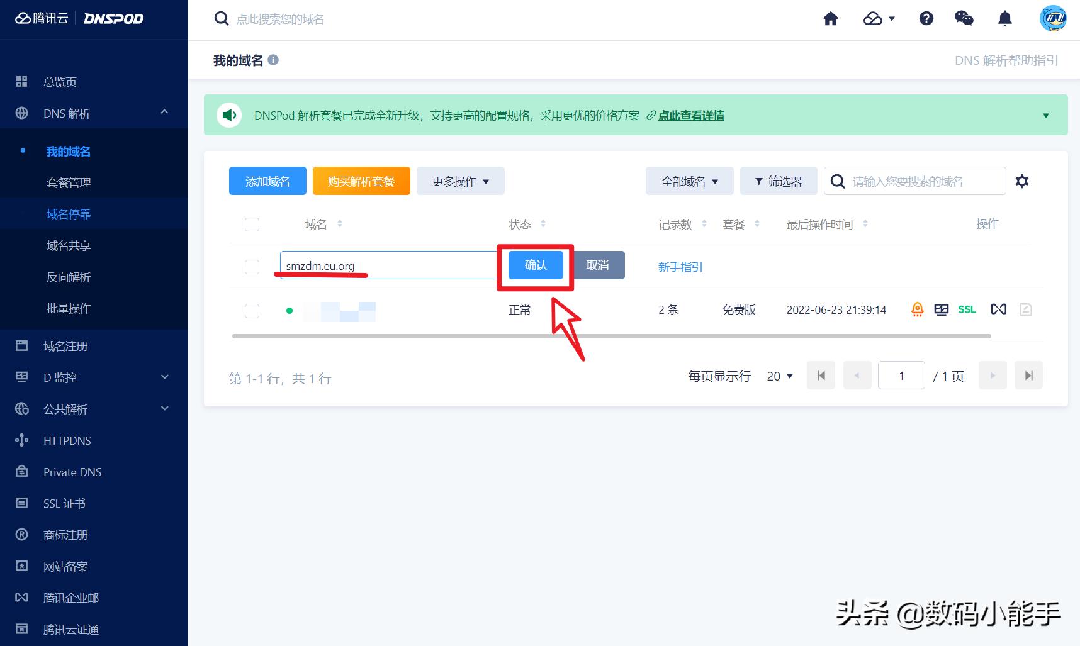Click the 确认 confirm button
The height and width of the screenshot is (646, 1080).
[x=535, y=265]
